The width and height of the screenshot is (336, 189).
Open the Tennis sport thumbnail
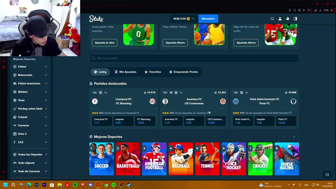207,159
